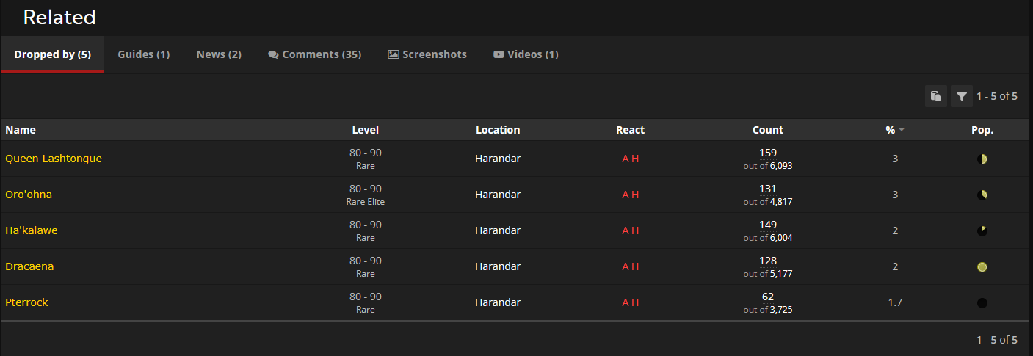This screenshot has height=356, width=1033.
Task: Open the Dracaena NPC link
Action: 29,266
